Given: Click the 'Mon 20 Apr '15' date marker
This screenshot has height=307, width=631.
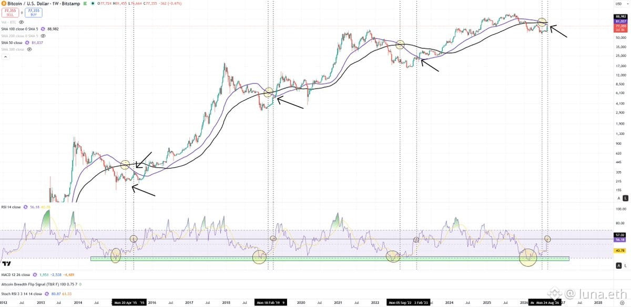Looking at the screenshot, I should [125, 303].
